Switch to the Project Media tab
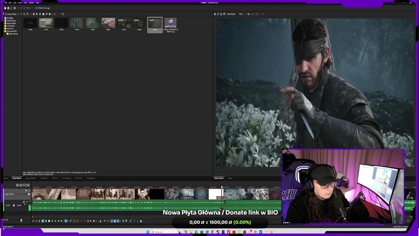The height and width of the screenshot is (236, 419). click(17, 178)
